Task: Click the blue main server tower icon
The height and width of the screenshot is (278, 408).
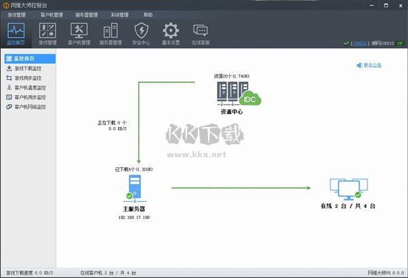Action: [x=135, y=188]
